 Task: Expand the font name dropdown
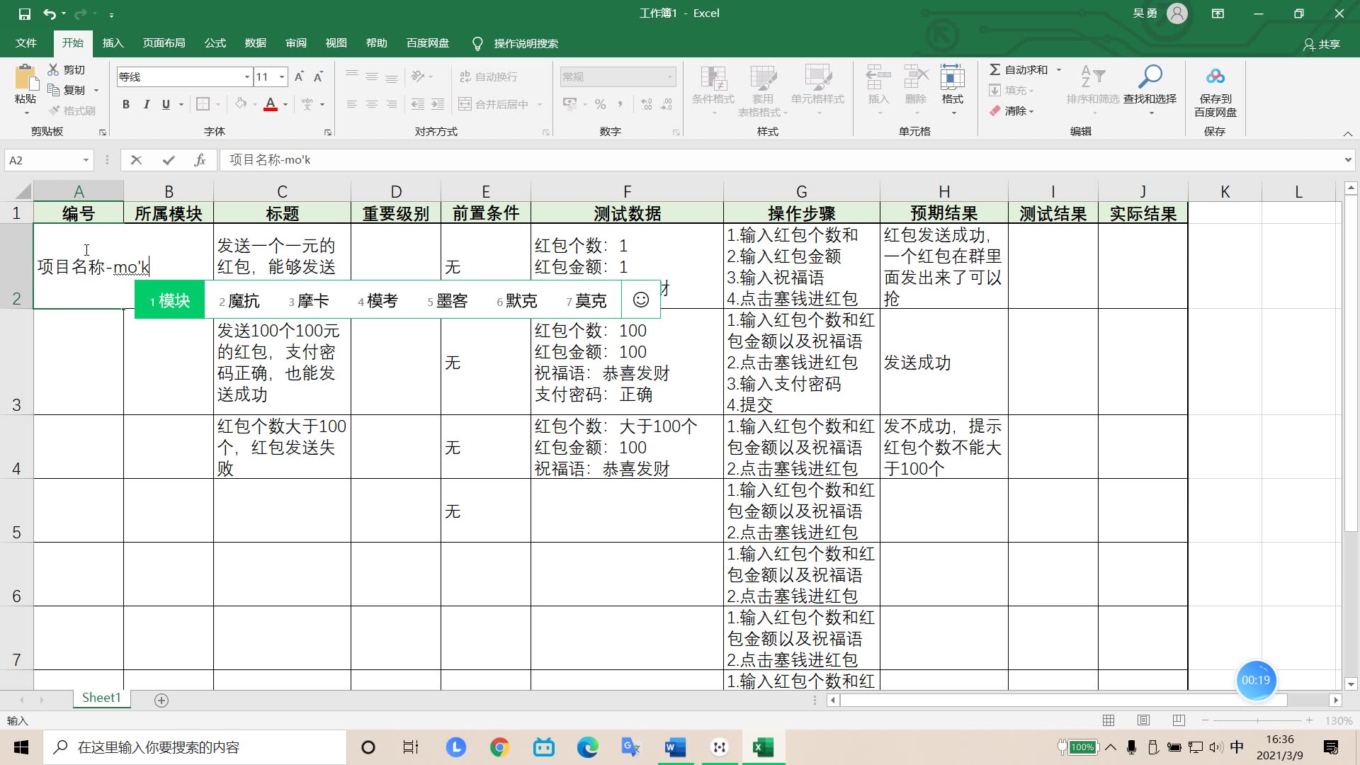[246, 76]
